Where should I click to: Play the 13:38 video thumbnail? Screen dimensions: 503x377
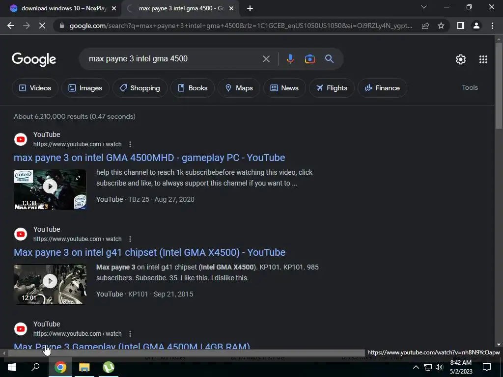(50, 189)
